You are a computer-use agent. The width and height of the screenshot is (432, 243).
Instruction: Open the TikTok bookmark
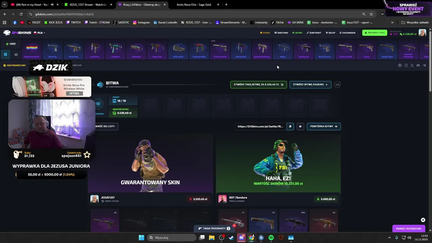point(277,23)
